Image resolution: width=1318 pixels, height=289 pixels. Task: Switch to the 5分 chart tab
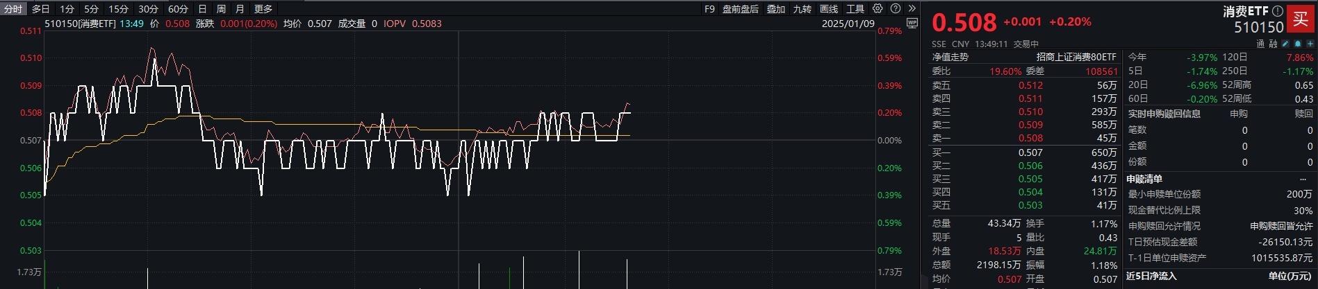pos(91,9)
